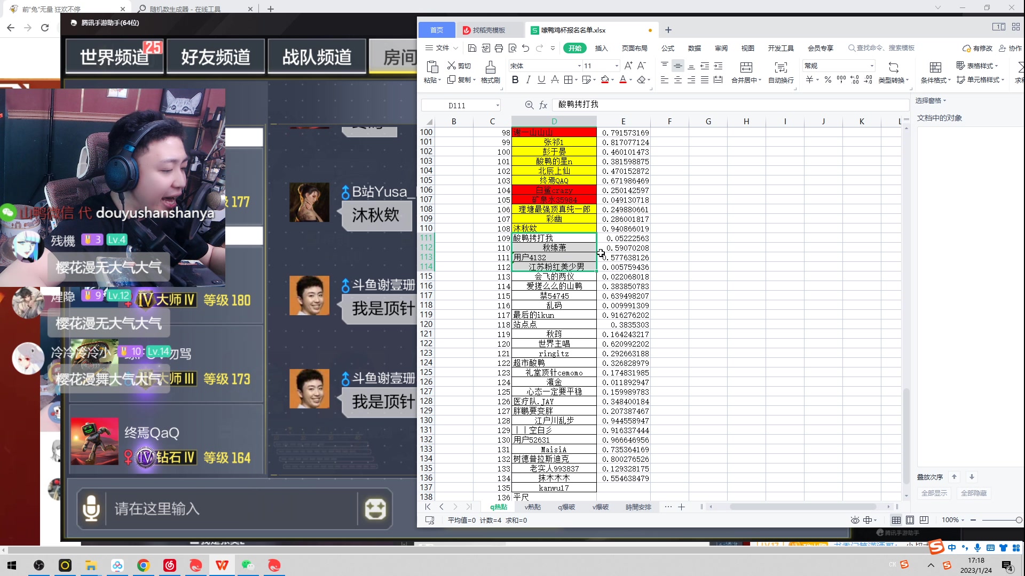Enable auto wrap text
The height and width of the screenshot is (576, 1025).
pyautogui.click(x=781, y=72)
